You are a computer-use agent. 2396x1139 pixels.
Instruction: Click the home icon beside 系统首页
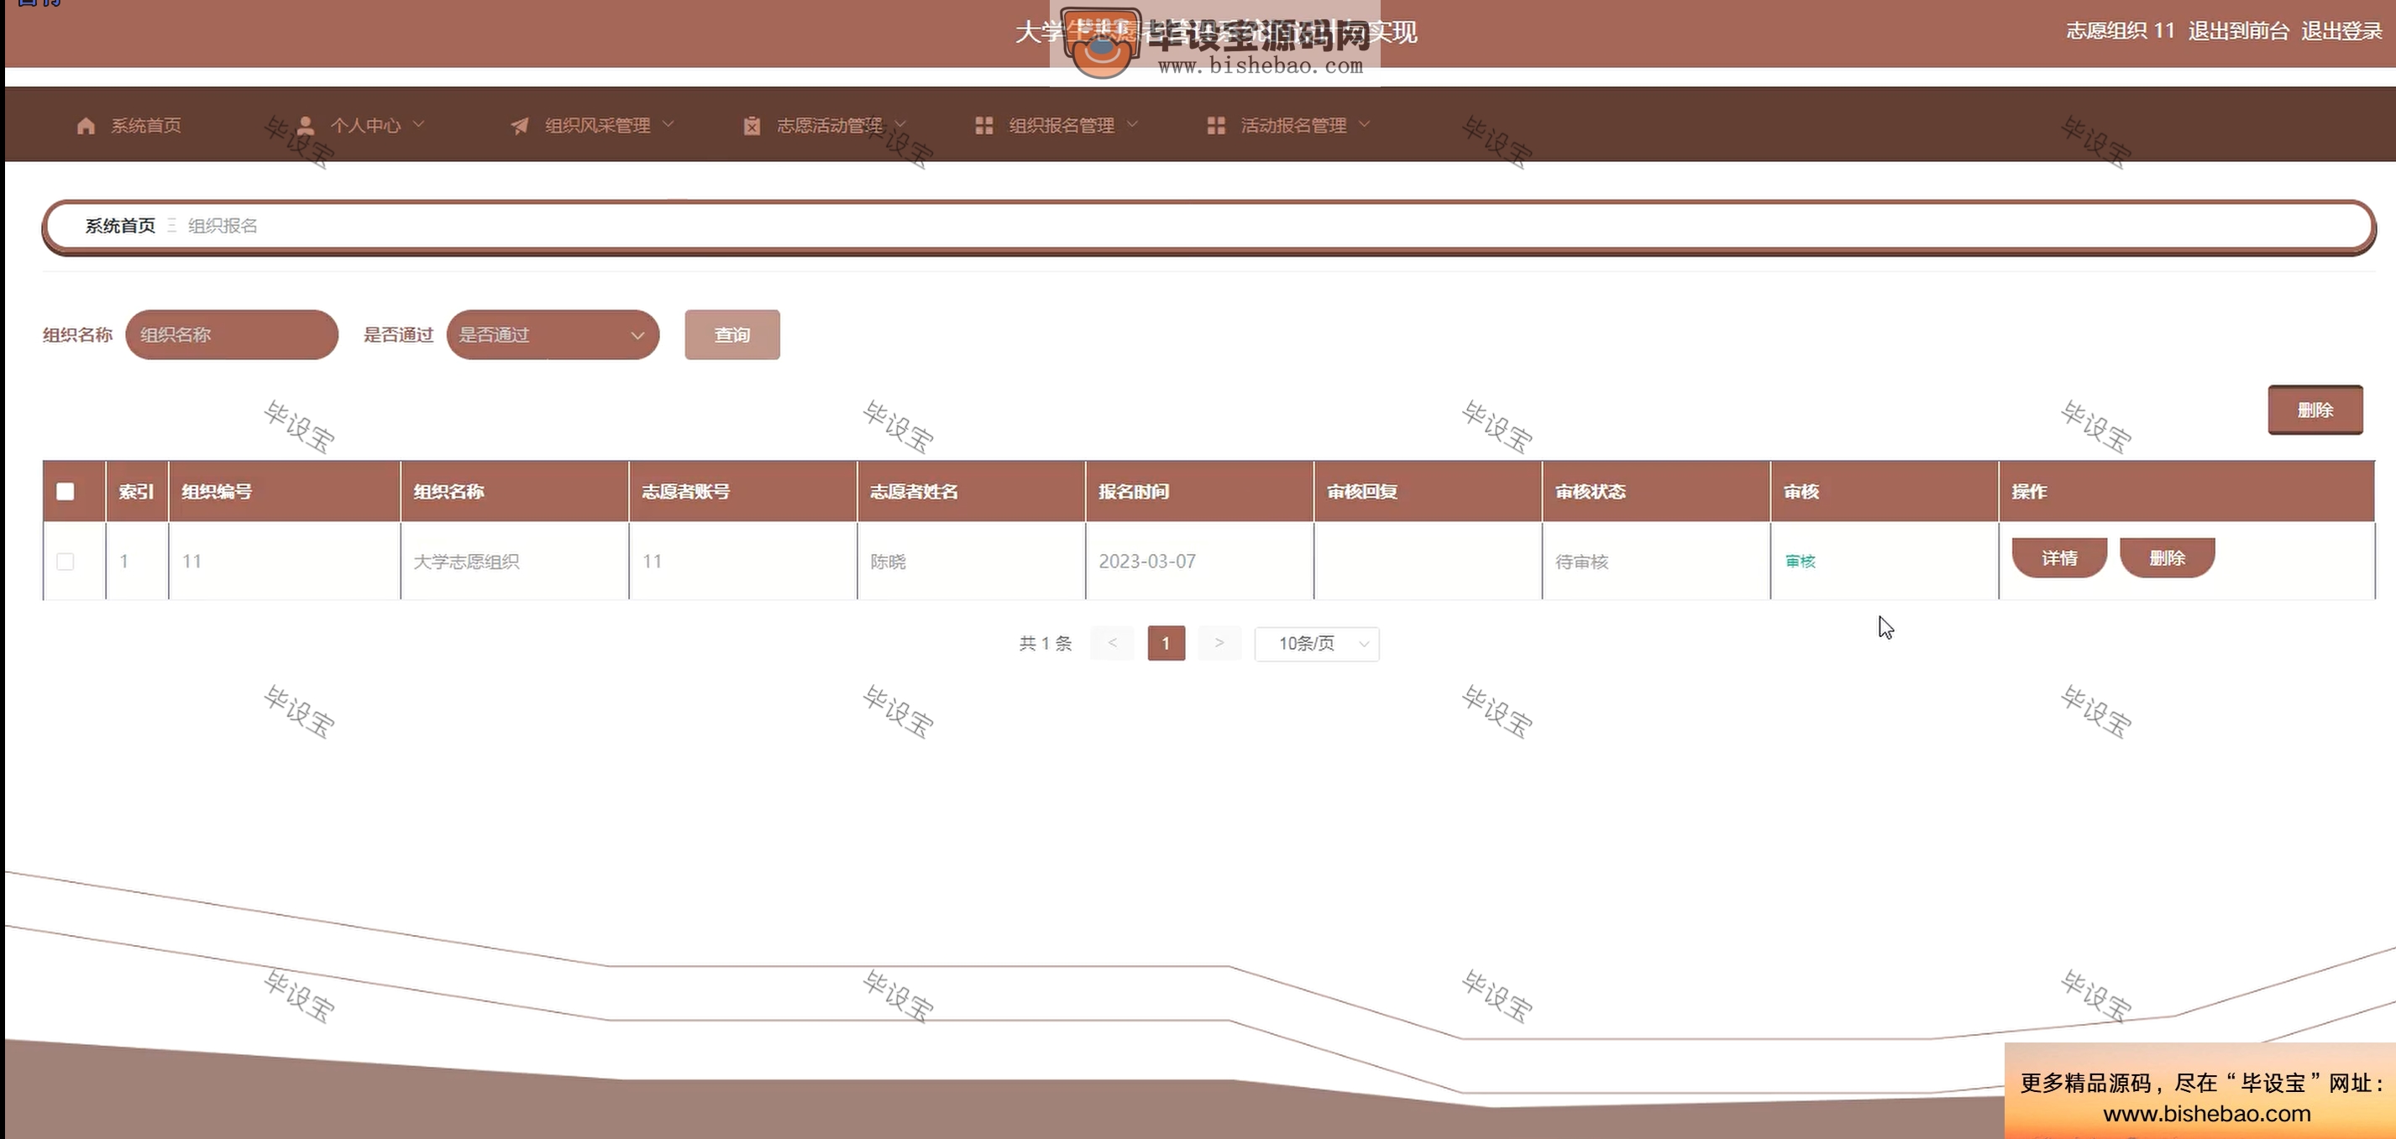point(87,126)
